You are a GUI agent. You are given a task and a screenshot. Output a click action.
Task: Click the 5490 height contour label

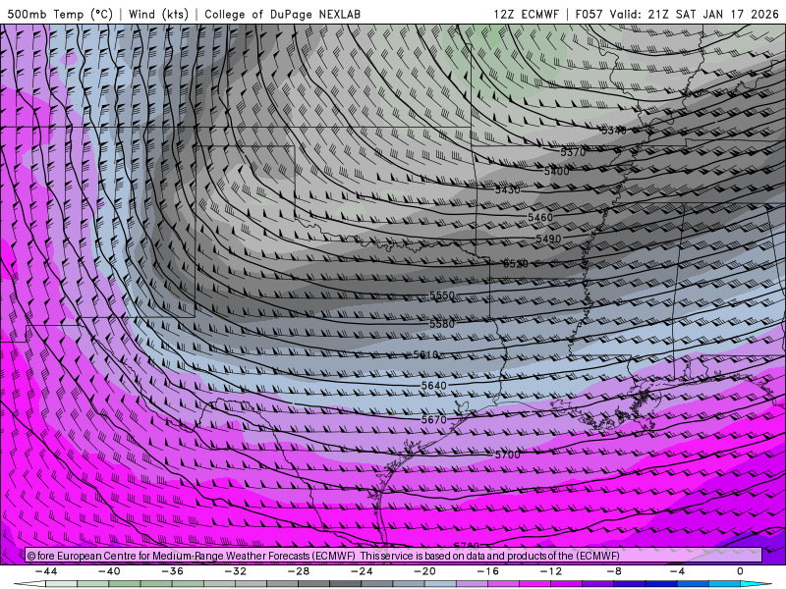[548, 239]
